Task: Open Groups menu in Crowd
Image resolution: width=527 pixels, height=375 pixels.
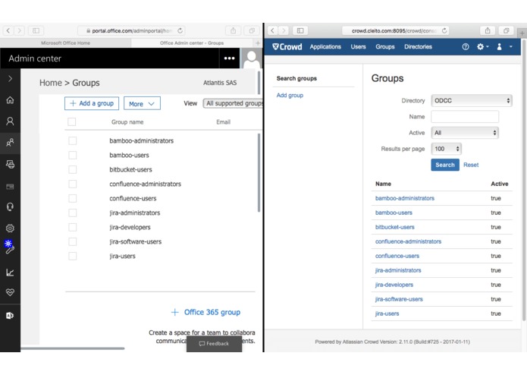Action: pyautogui.click(x=385, y=47)
